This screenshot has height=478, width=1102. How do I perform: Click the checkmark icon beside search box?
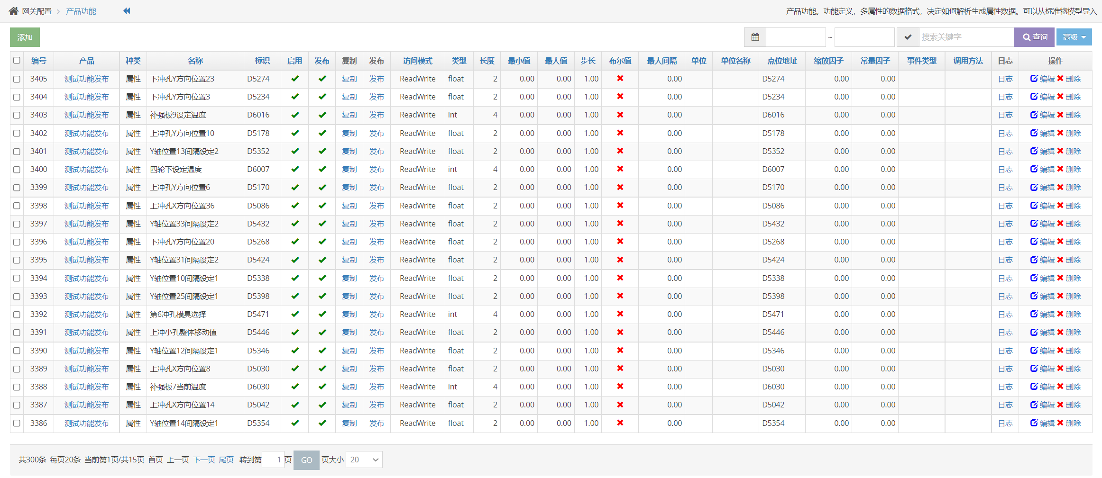coord(908,37)
